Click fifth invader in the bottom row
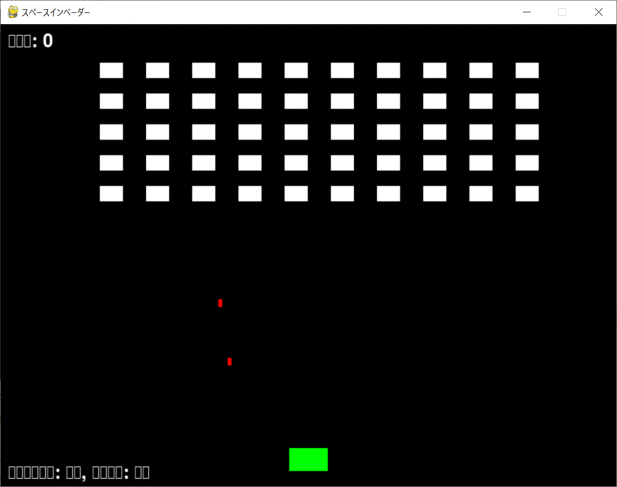This screenshot has width=617, height=487. [x=296, y=193]
